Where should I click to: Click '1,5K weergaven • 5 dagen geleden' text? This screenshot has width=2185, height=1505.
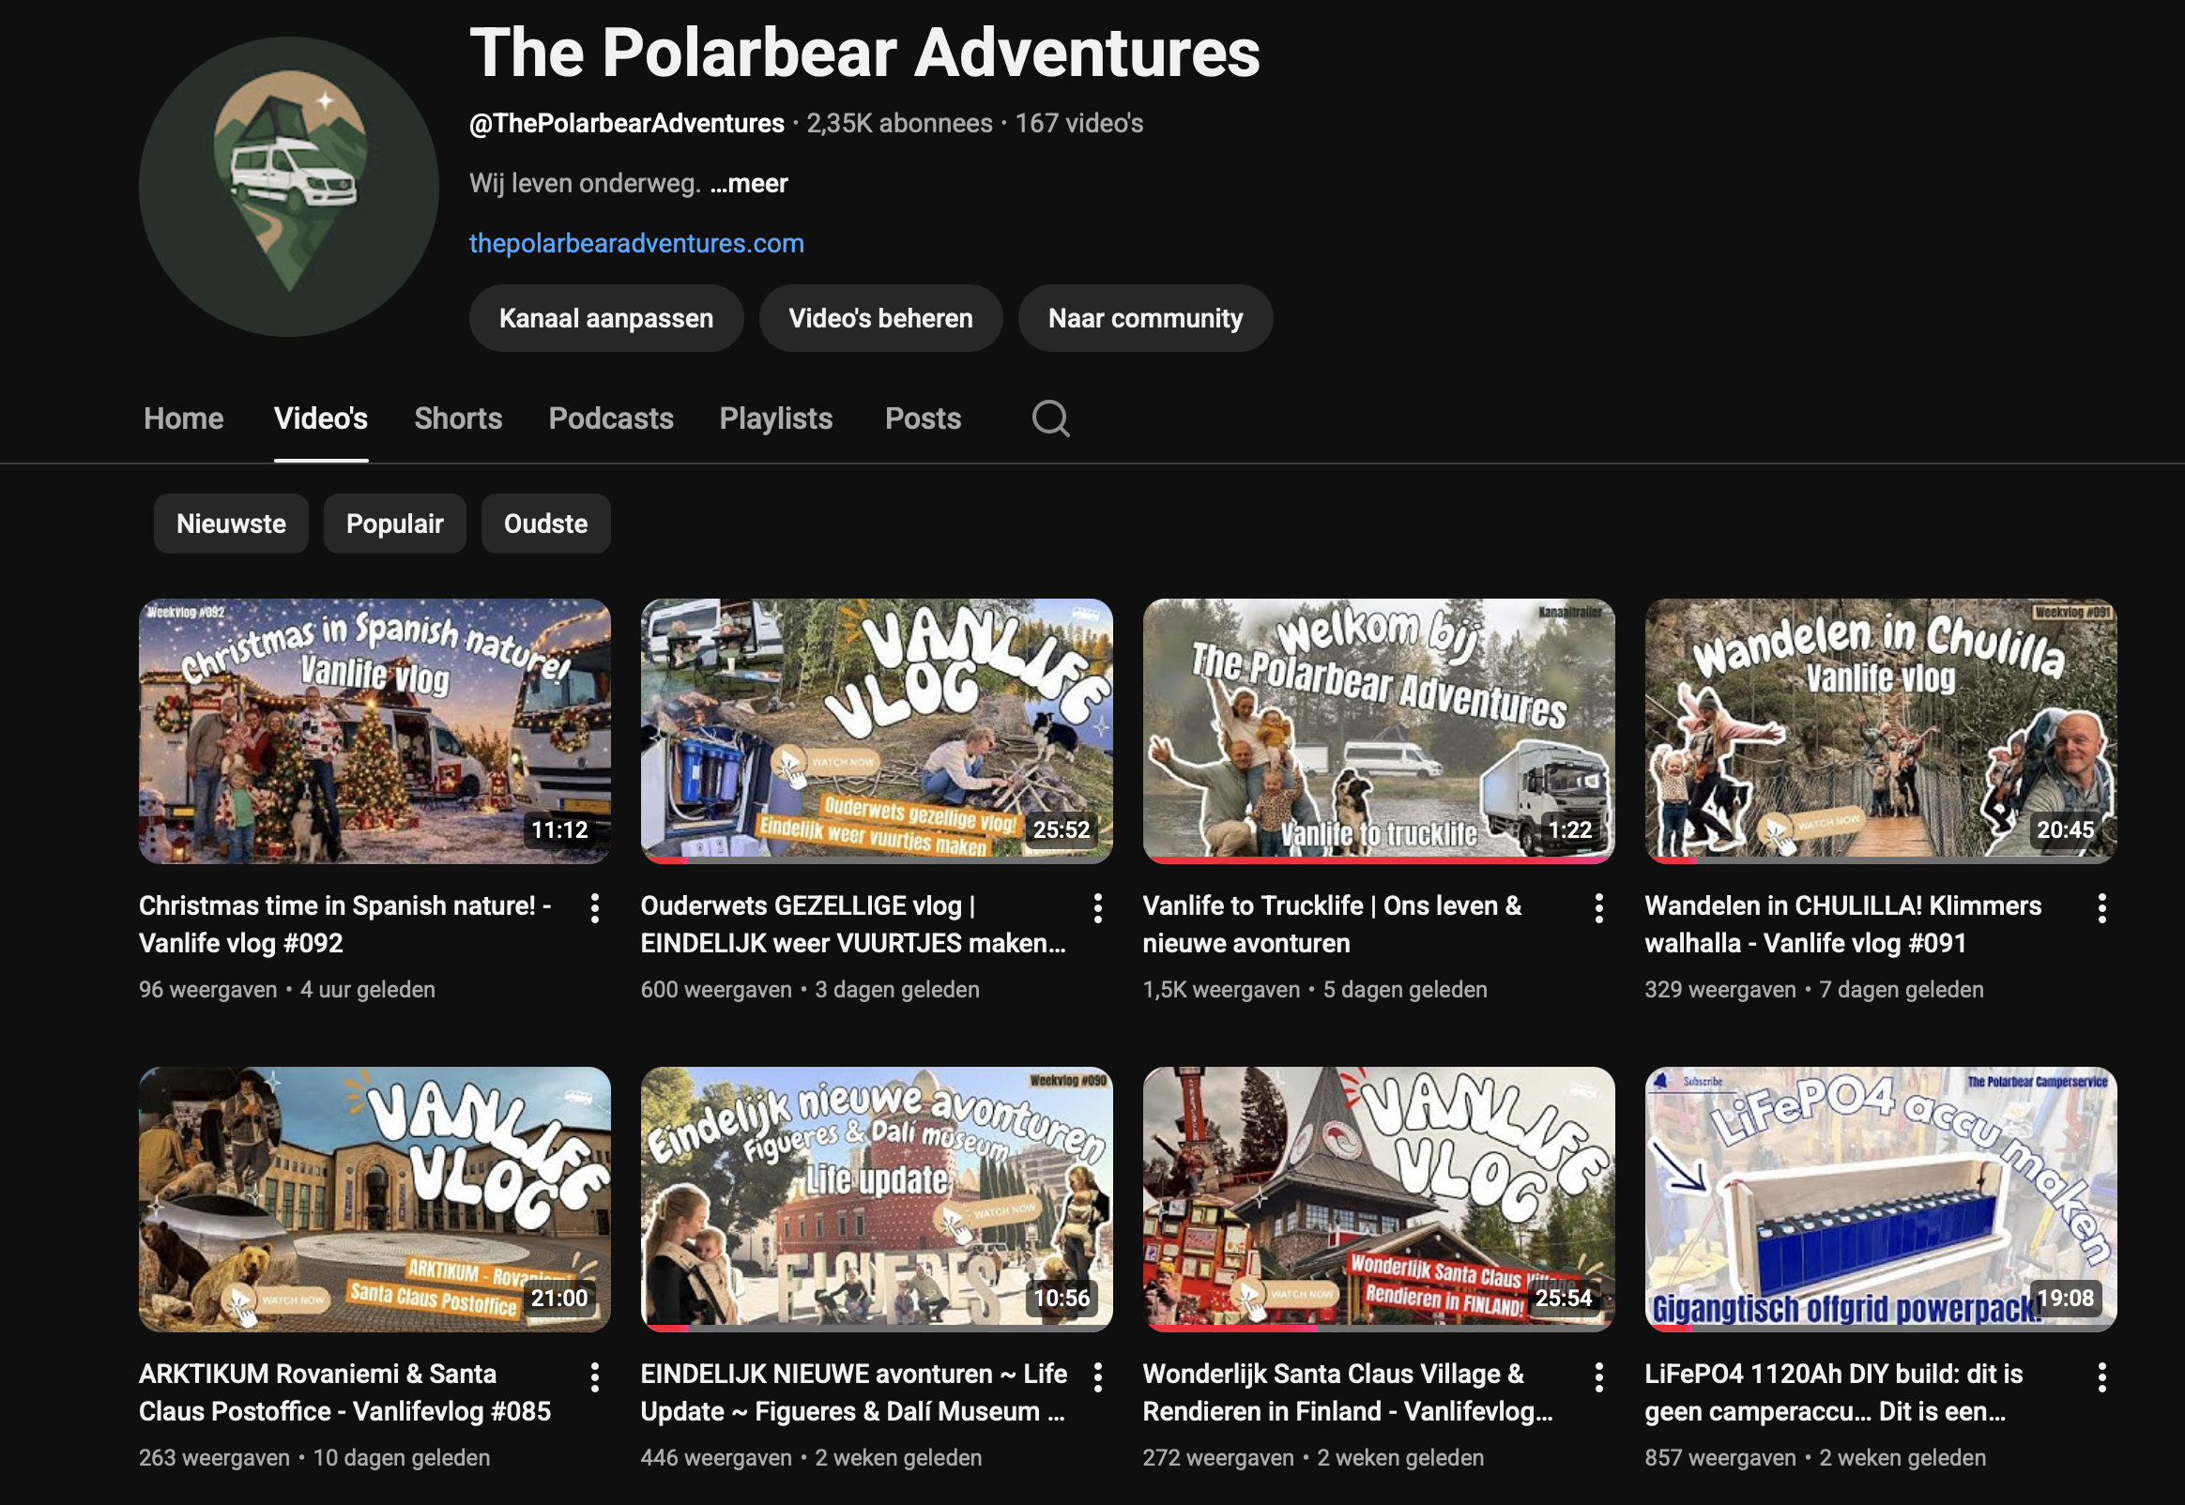1316,989
